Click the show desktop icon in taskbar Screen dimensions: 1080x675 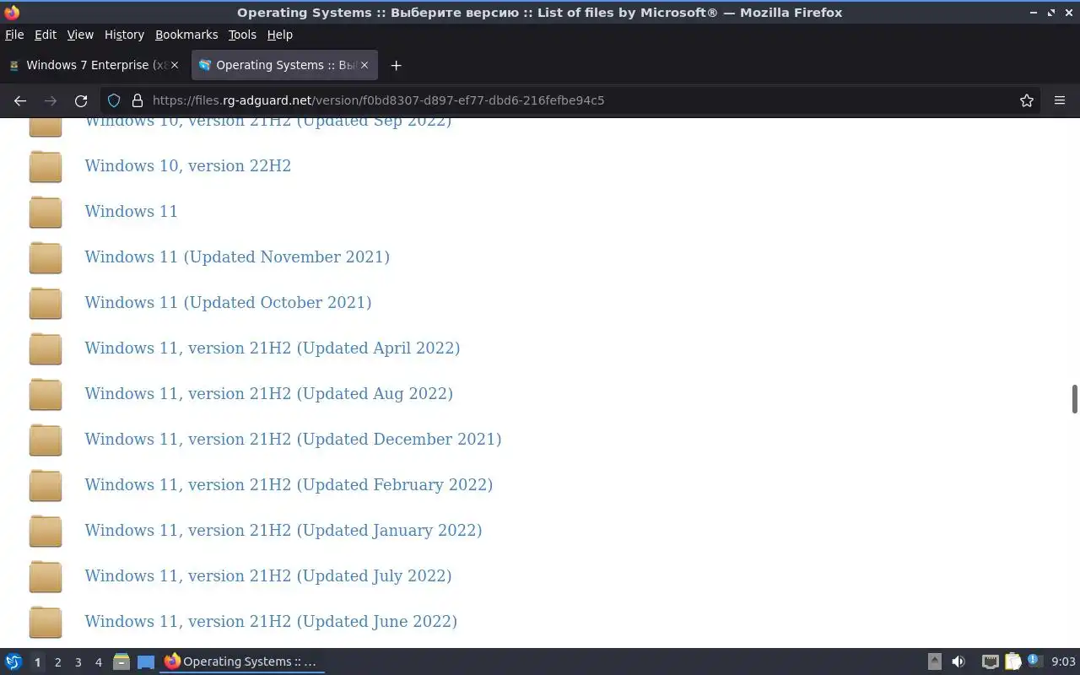(146, 661)
